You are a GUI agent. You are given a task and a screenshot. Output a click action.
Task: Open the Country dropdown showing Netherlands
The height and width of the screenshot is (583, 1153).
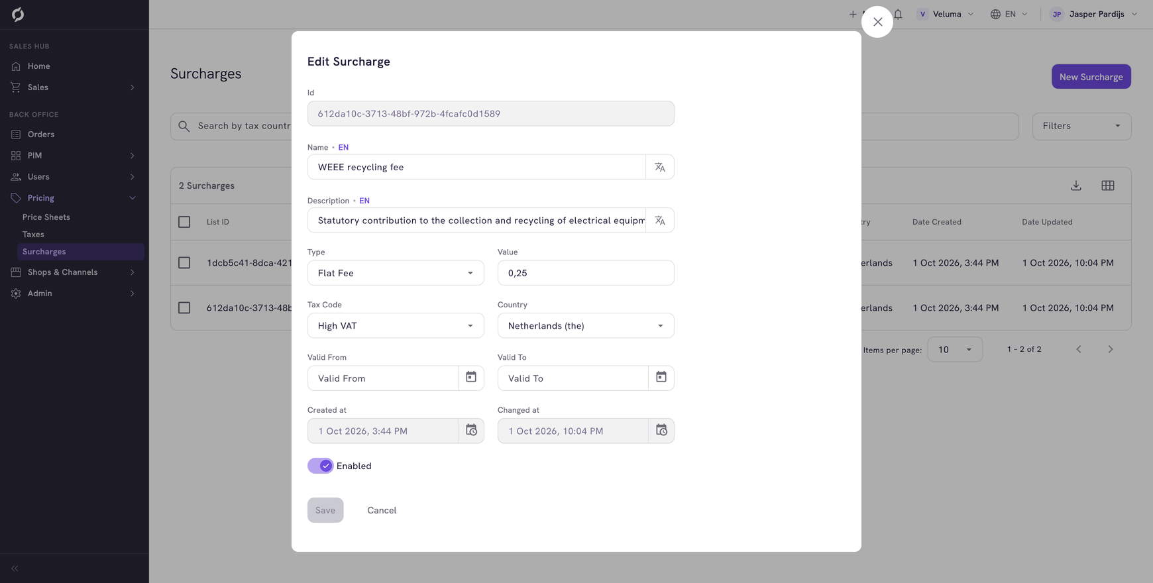(586, 325)
